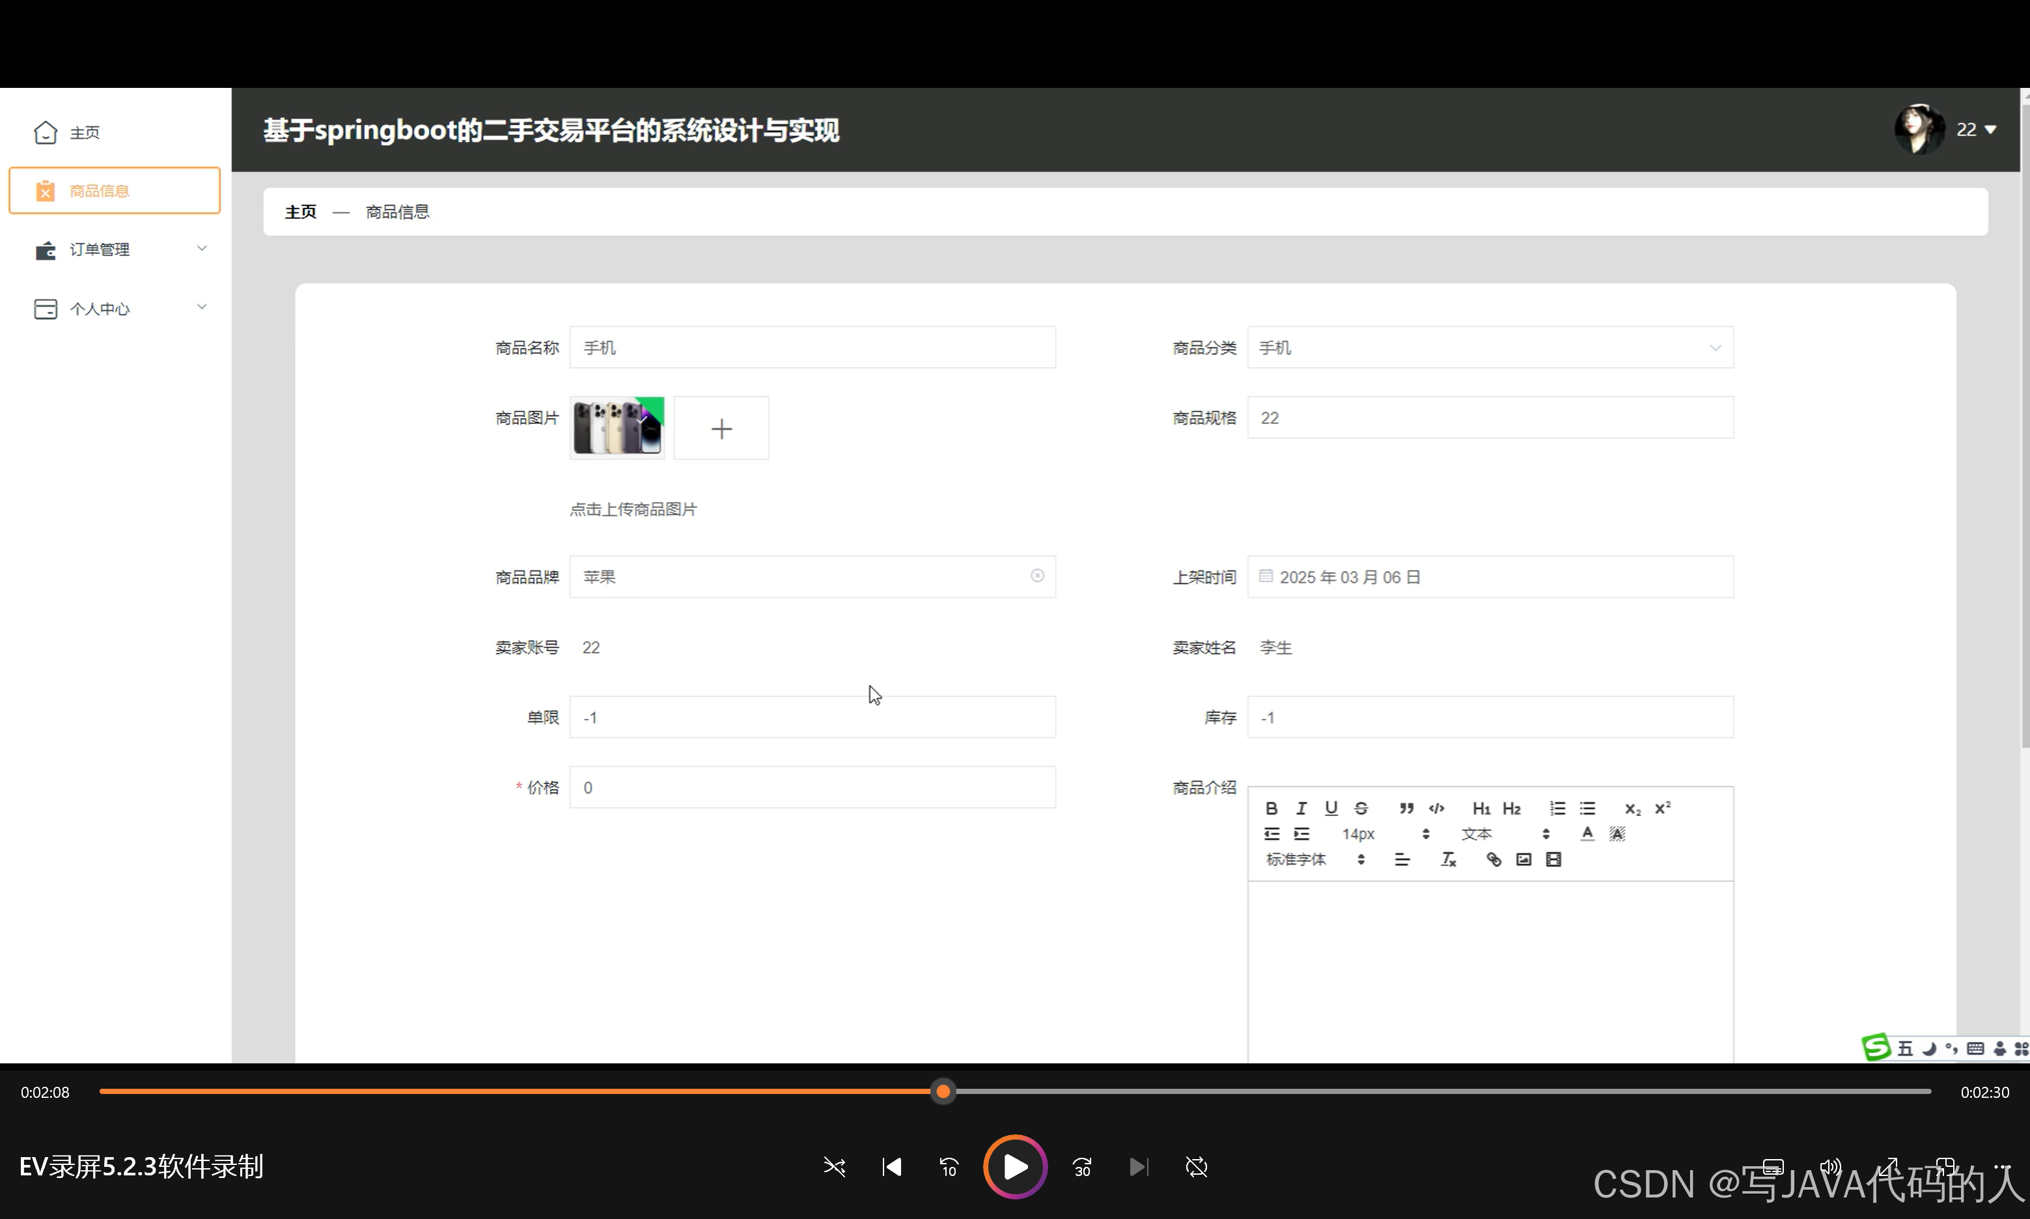The image size is (2030, 1219).
Task: Create an ordered numbered list
Action: click(x=1557, y=808)
